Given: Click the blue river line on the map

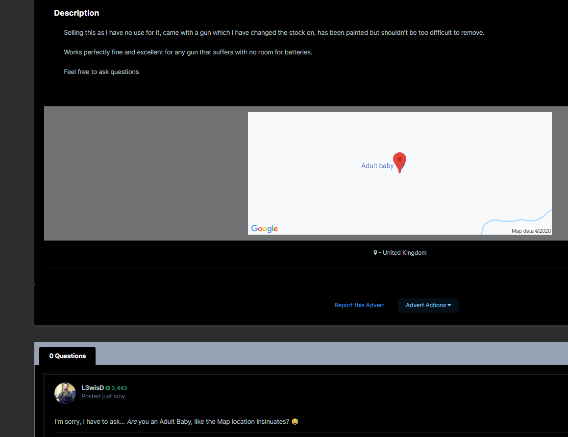Looking at the screenshot, I should click(x=515, y=221).
